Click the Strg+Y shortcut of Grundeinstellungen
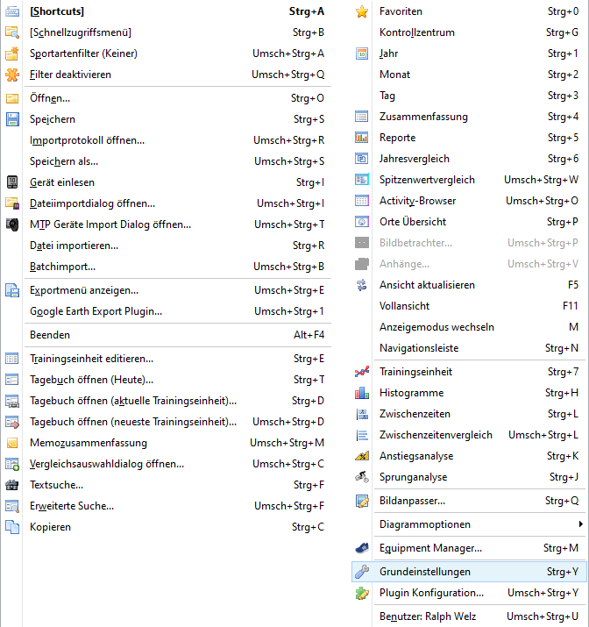589x627 pixels. [x=563, y=572]
